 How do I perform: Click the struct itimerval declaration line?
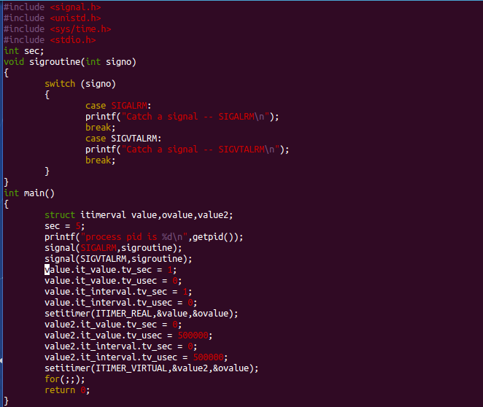139,215
